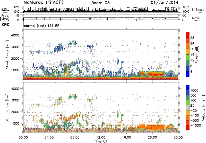Click the red band of power colorbar
This screenshot has height=143, width=206.
click(188, 35)
